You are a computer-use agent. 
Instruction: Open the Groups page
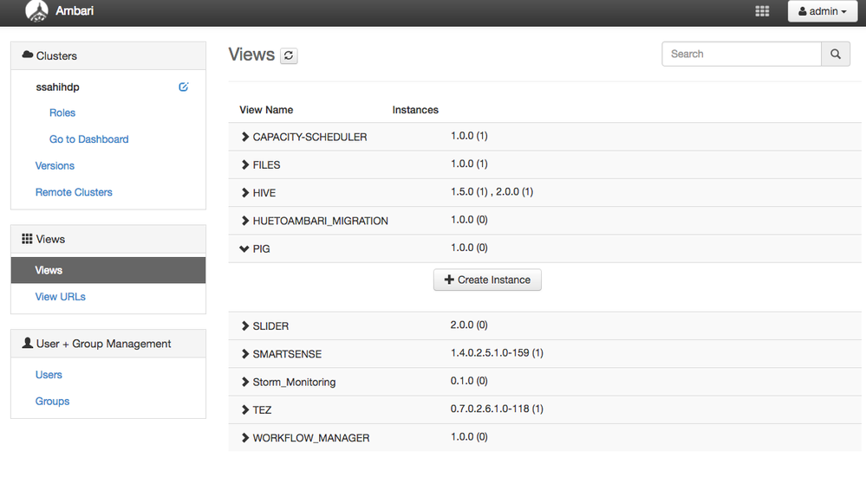(x=53, y=402)
